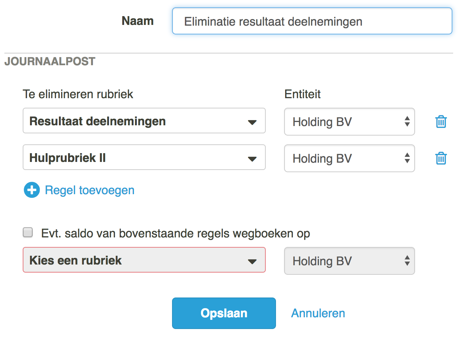Image resolution: width=459 pixels, height=340 pixels.
Task: Click the Regel toevoegen link
Action: 90,190
